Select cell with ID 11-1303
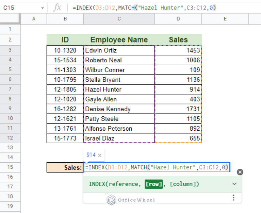The height and width of the screenshot is (213, 261). point(65,70)
